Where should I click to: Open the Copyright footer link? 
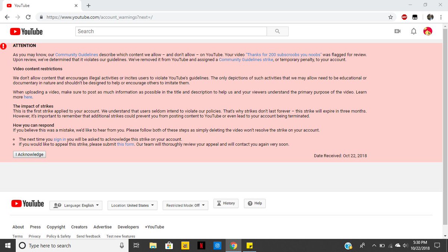tap(56, 227)
